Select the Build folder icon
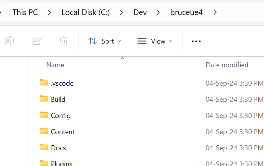Viewport: 264px width, 166px height. [44, 99]
